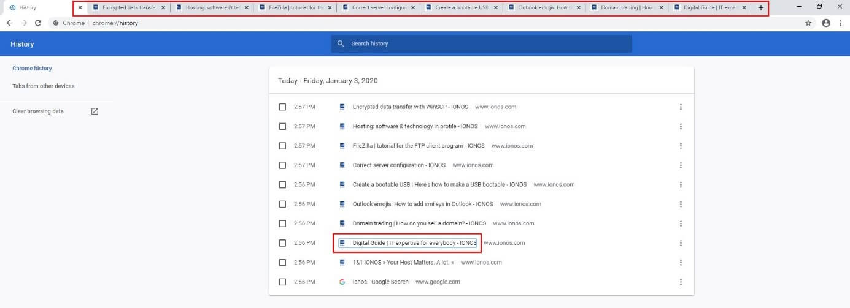Go to Tabs from other devices
Screen dimensions: 850x308
pos(44,86)
